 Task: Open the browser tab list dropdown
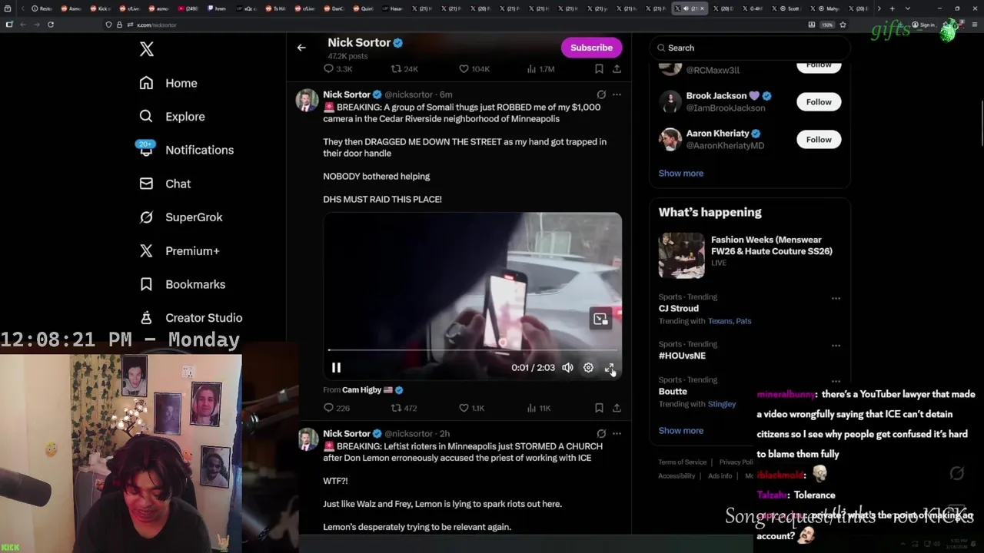908,8
